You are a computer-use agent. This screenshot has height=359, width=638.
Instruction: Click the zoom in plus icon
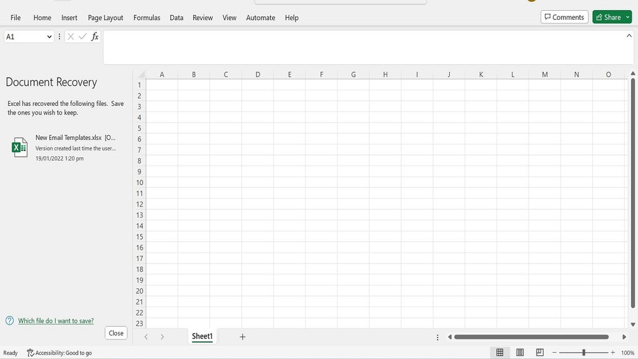coord(613,353)
